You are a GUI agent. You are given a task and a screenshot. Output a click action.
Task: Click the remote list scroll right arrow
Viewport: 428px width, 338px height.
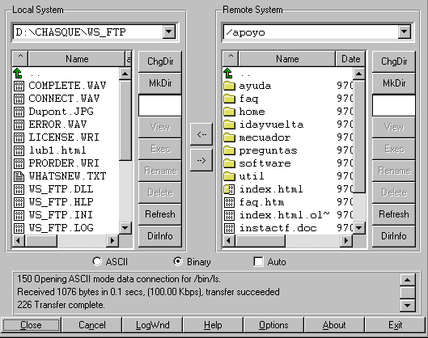tap(346, 241)
